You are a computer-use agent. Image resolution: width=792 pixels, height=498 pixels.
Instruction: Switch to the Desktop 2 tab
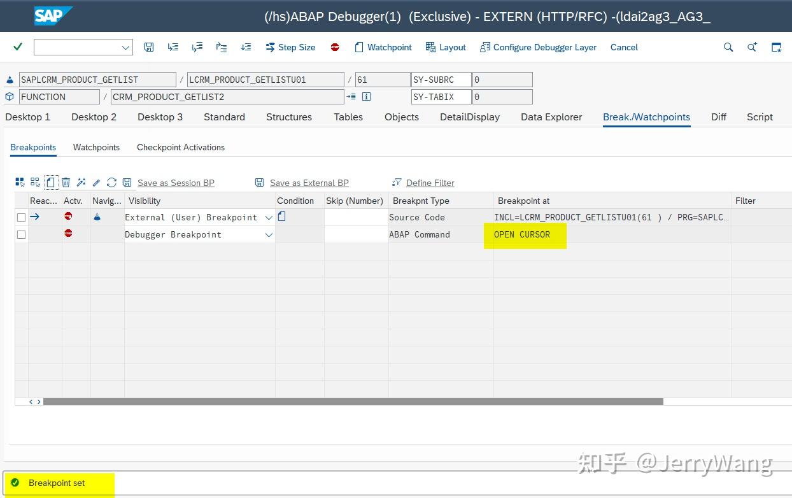[x=94, y=117]
